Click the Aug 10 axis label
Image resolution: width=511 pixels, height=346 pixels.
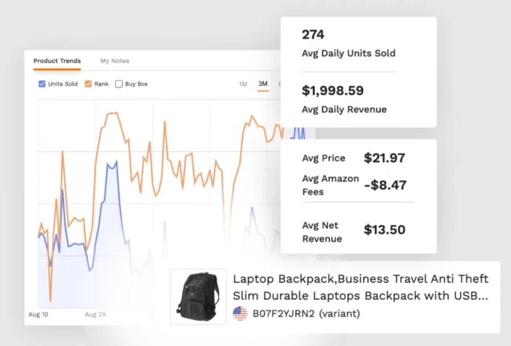pos(38,315)
